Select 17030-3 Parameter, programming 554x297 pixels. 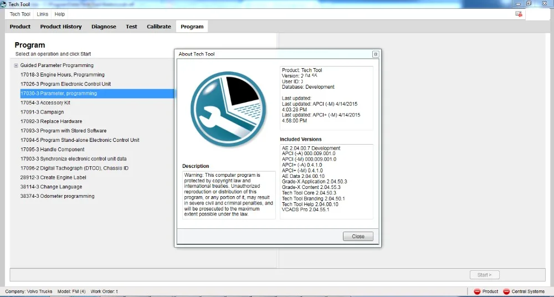pyautogui.click(x=97, y=93)
